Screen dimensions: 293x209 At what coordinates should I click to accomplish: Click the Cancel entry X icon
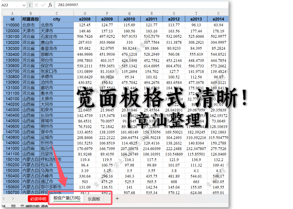[37, 5]
